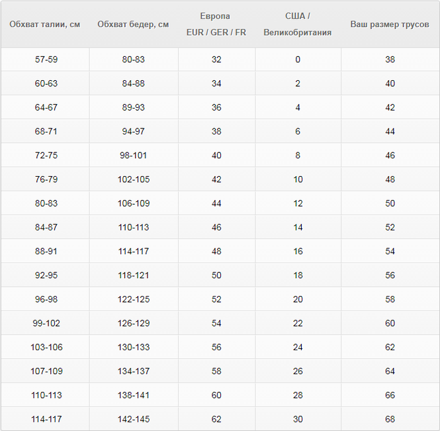Click the 'Ваш размер трусов' header
440x431 pixels.
(x=390, y=24)
